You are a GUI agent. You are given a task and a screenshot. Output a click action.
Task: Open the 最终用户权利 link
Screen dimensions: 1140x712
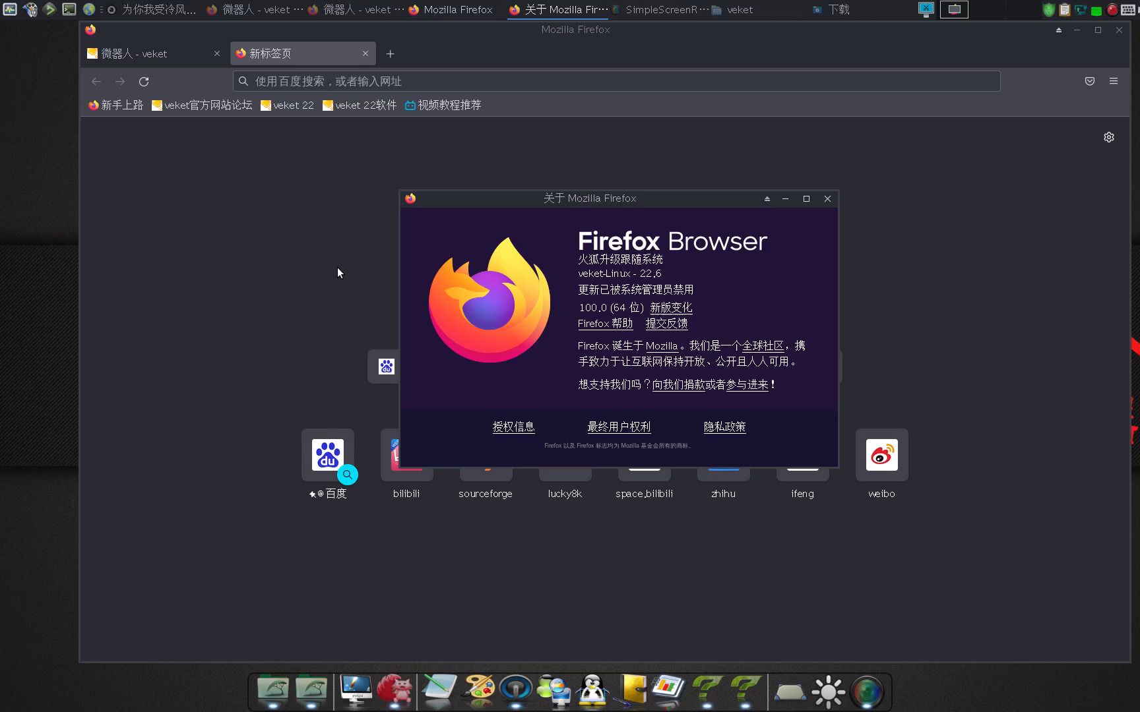tap(619, 427)
